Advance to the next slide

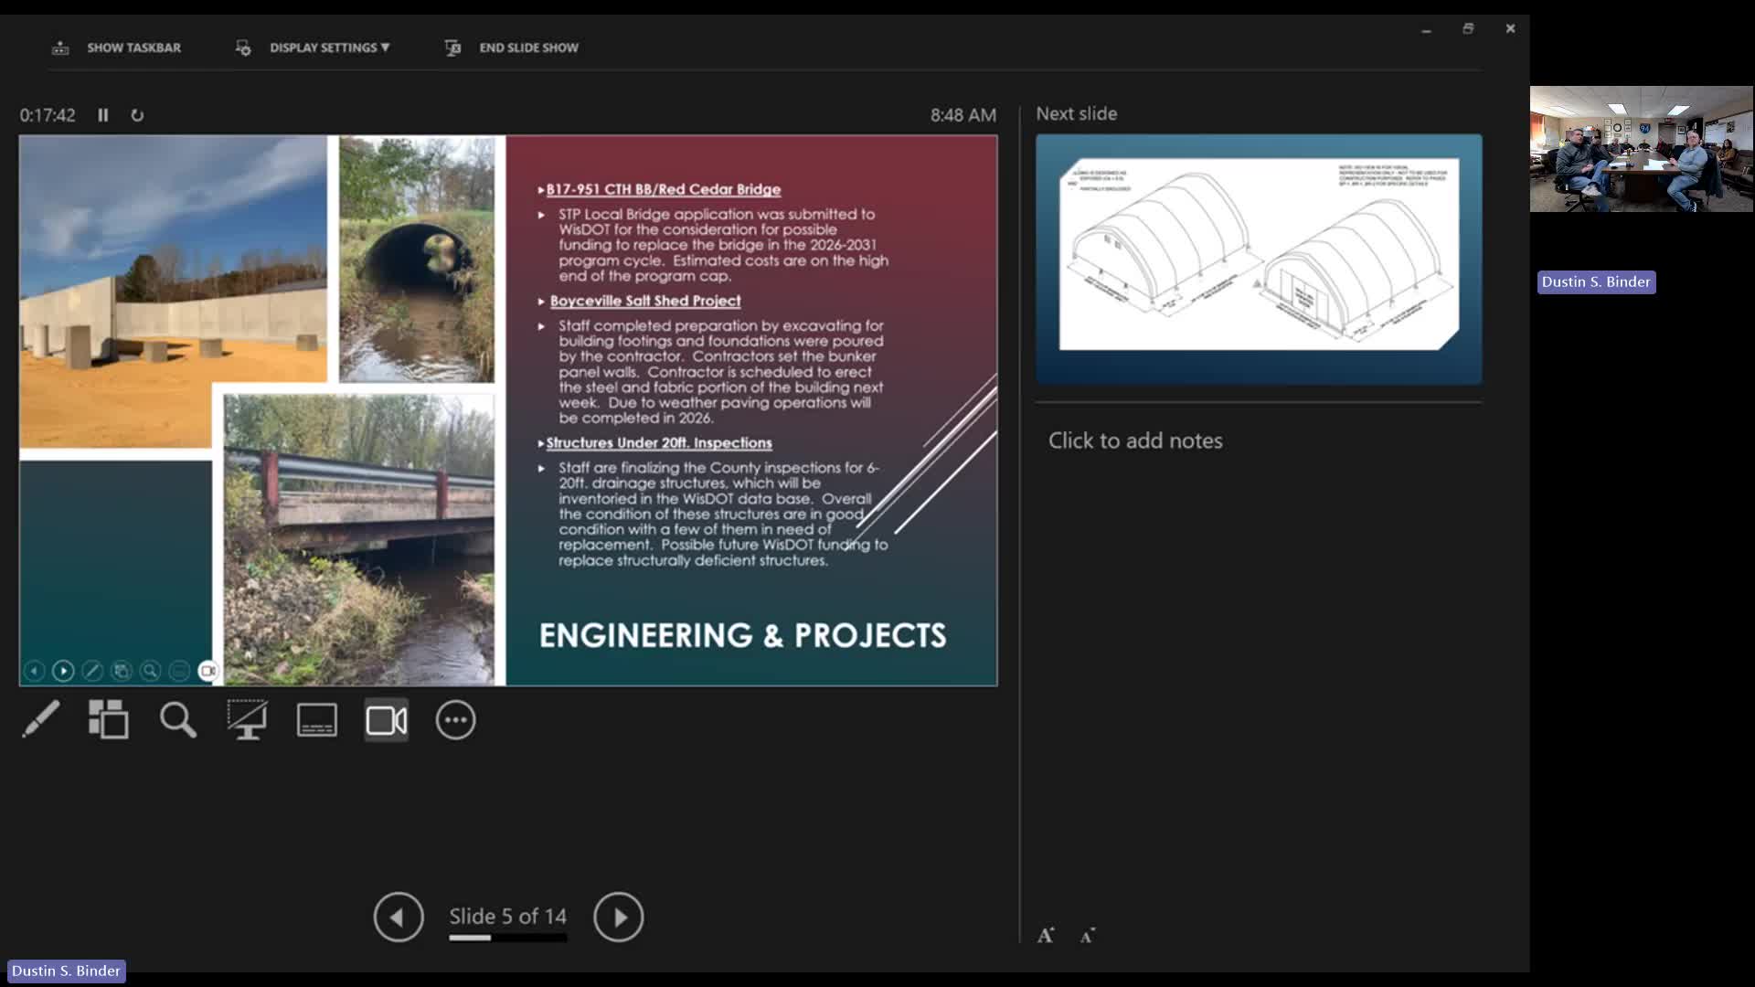619,917
